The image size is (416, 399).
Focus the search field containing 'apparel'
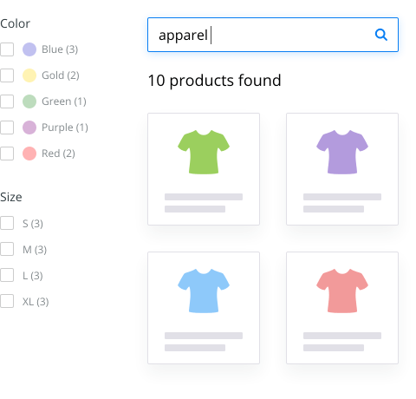pos(273,35)
